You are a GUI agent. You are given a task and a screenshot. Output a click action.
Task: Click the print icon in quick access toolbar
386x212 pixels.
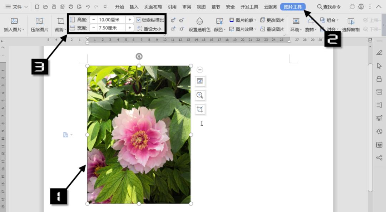pyautogui.click(x=71, y=7)
